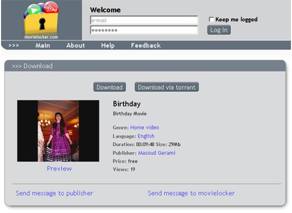Focus the e-mail input field

[x=144, y=20]
